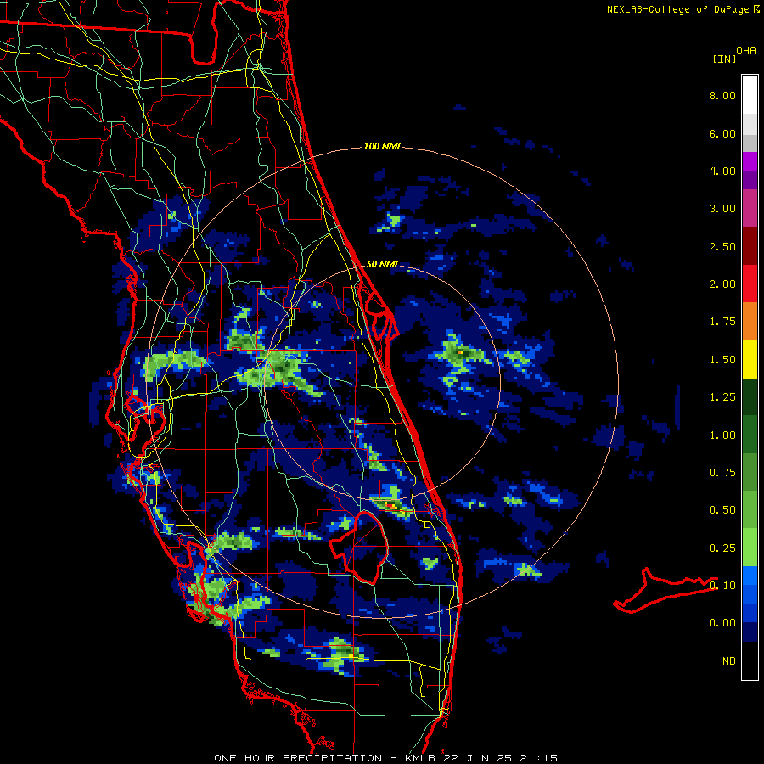The height and width of the screenshot is (764, 764).
Task: Click the 1.00 legend value
Action: [x=722, y=435]
